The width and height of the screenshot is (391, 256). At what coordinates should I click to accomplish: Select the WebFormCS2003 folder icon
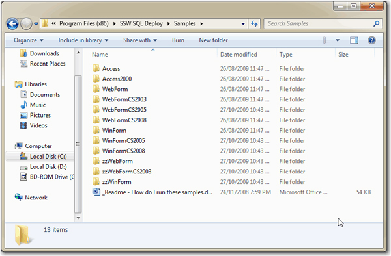pyautogui.click(x=96, y=99)
